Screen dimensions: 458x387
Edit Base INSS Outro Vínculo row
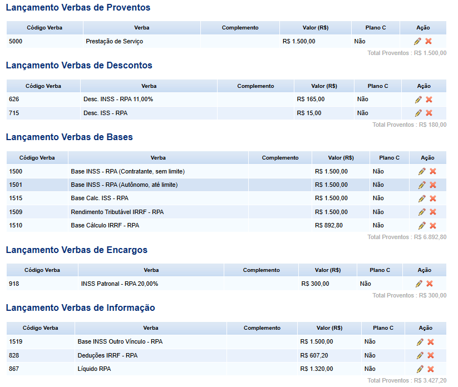pos(420,342)
